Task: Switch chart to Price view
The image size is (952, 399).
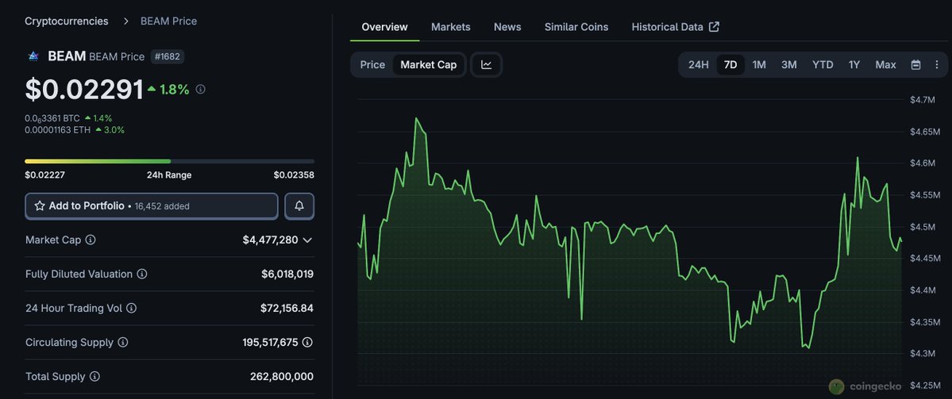Action: pos(372,65)
